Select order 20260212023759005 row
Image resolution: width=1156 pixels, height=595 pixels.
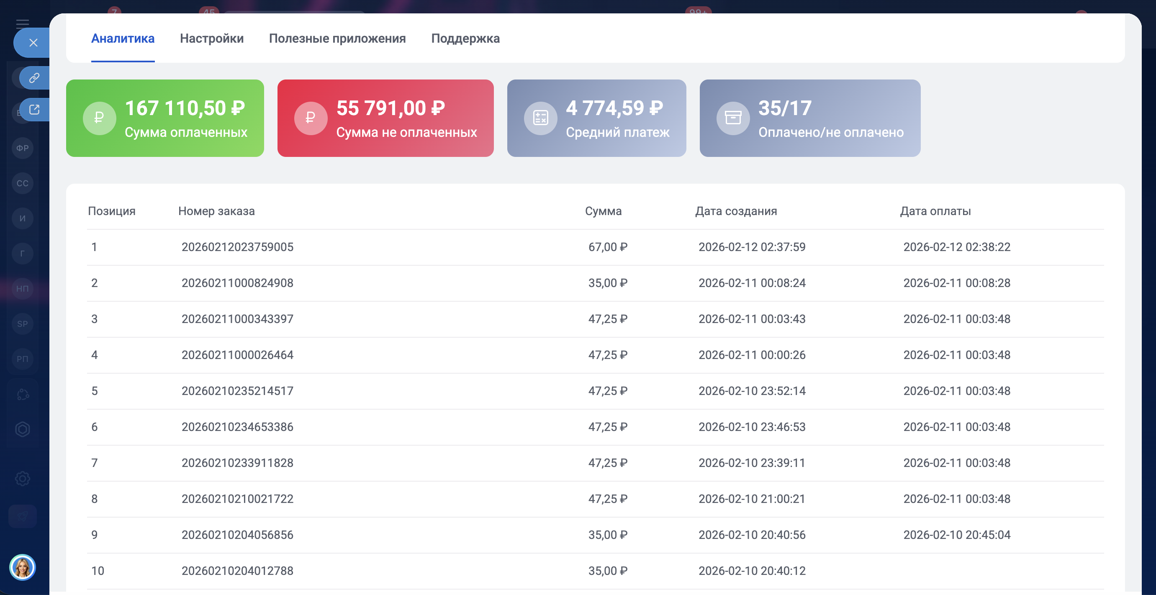tap(237, 247)
